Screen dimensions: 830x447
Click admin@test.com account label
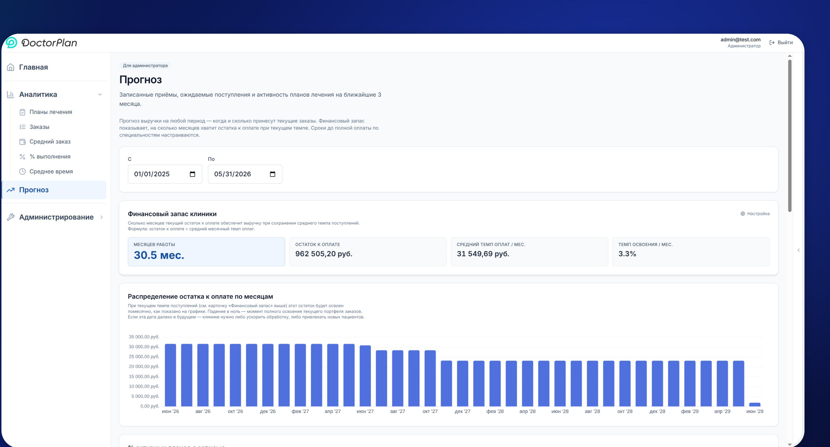pyautogui.click(x=740, y=40)
